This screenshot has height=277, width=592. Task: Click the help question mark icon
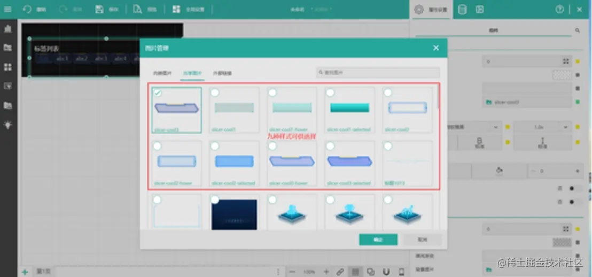pos(559,10)
